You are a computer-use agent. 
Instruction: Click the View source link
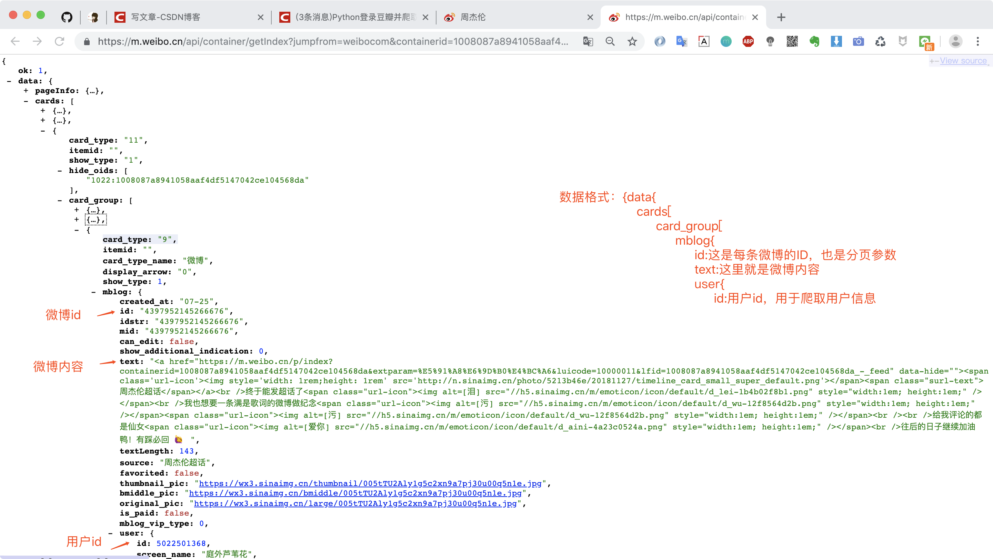pos(963,61)
